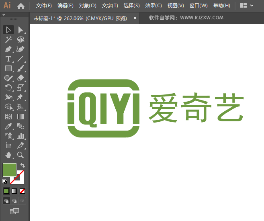Open the 效果(C) menu

tap(153, 6)
